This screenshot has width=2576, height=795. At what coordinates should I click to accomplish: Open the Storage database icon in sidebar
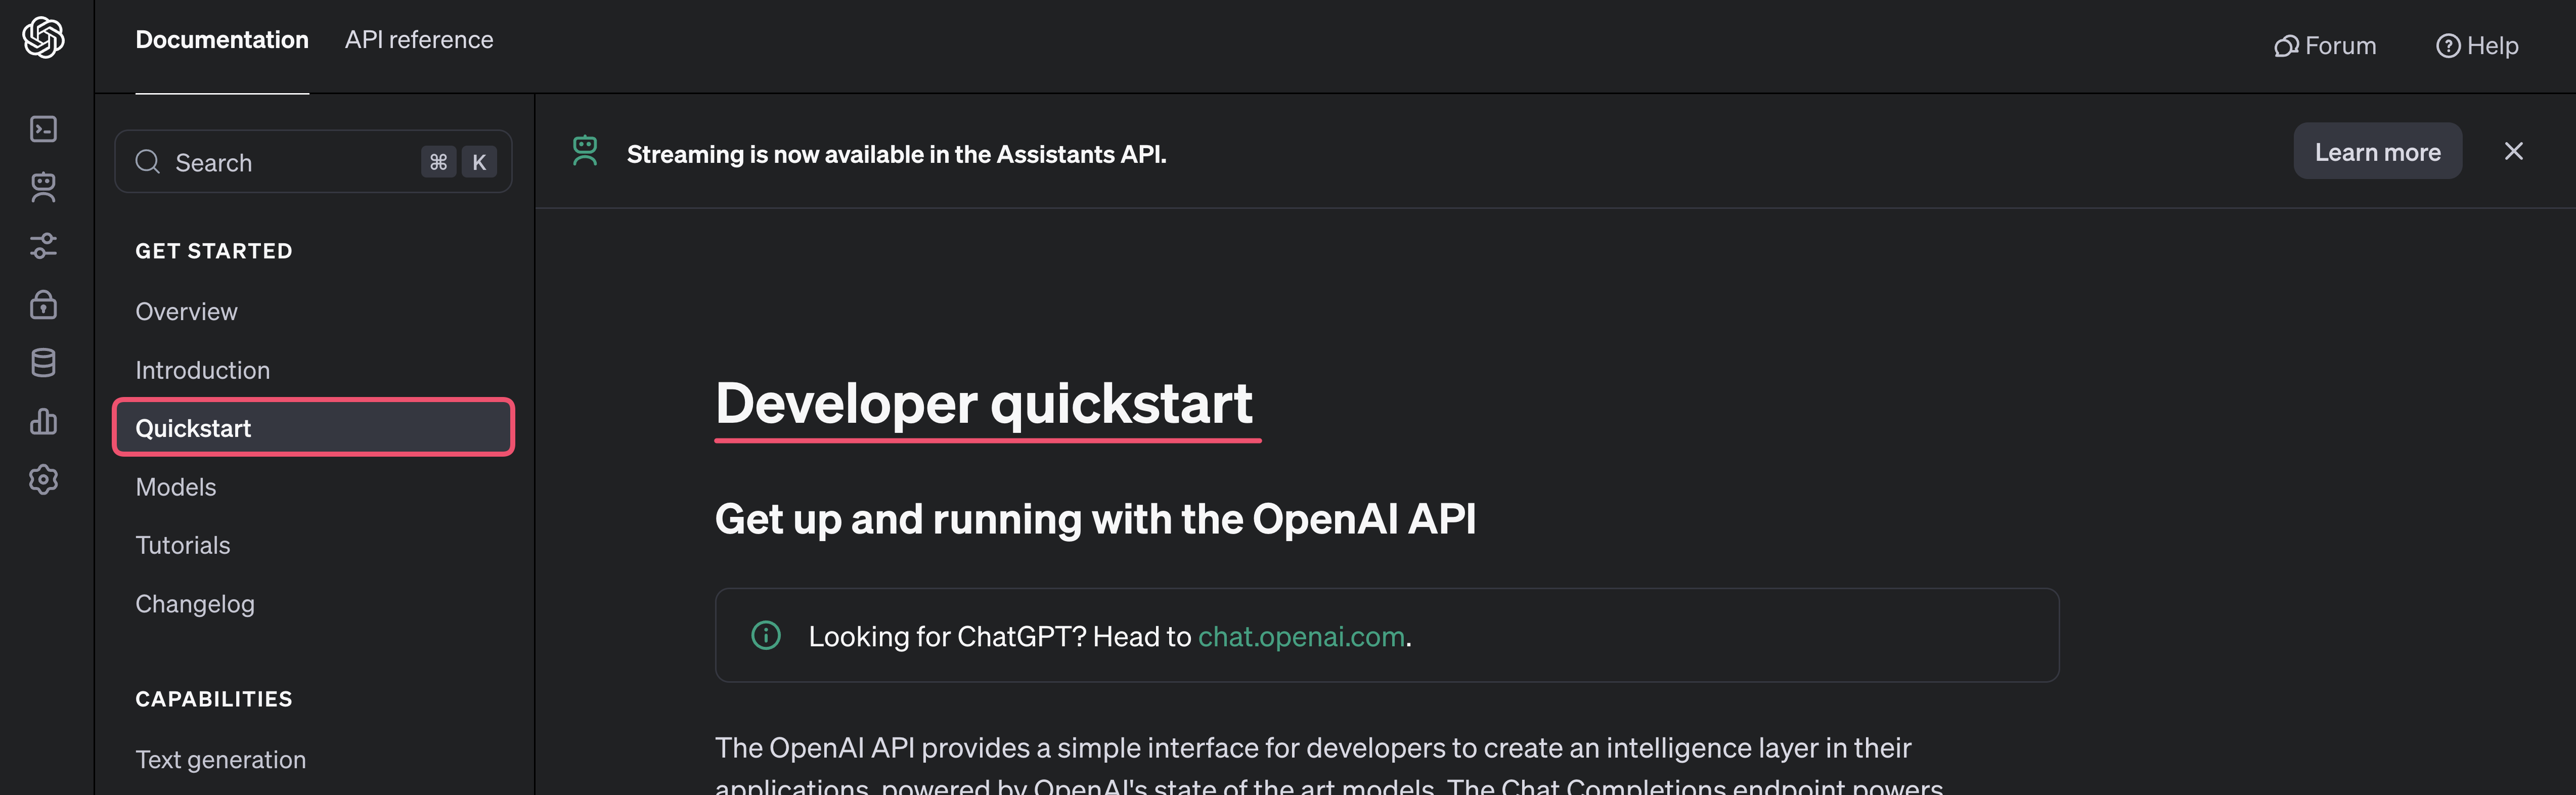click(x=43, y=362)
